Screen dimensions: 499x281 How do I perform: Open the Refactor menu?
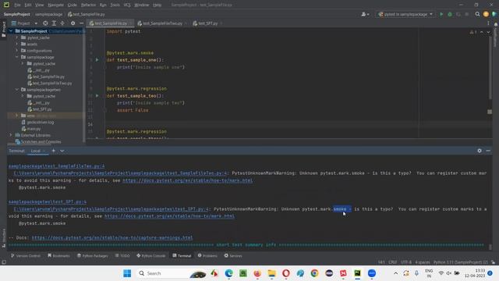click(x=88, y=5)
